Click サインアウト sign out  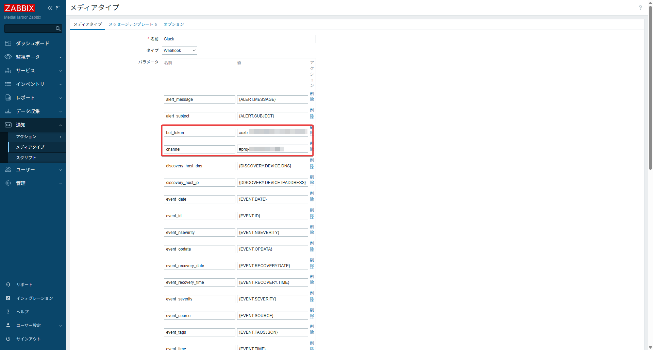[28, 339]
